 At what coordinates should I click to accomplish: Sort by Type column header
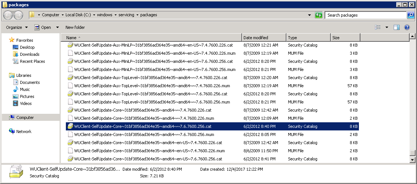click(x=308, y=38)
